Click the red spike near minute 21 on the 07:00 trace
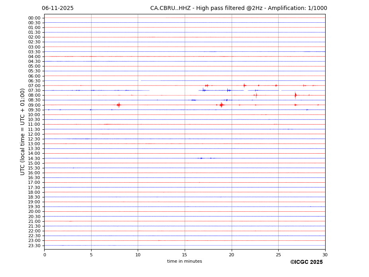Image resolution: width=369 pixels, height=277 pixels. (x=244, y=86)
